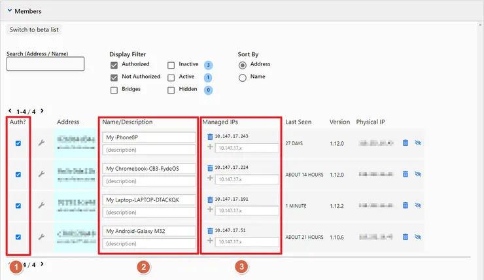Edit the My iPhone8P name field
The height and width of the screenshot is (280, 484).
149,137
